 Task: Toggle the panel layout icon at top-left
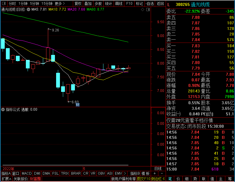[4, 3]
